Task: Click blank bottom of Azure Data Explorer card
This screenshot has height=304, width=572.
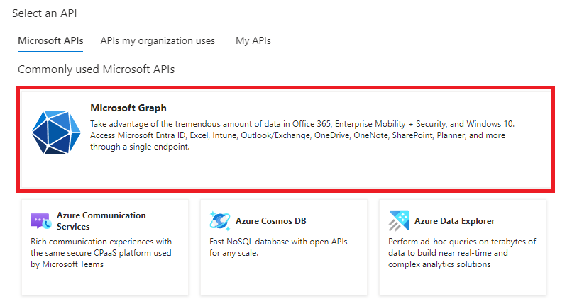Action: point(463,283)
